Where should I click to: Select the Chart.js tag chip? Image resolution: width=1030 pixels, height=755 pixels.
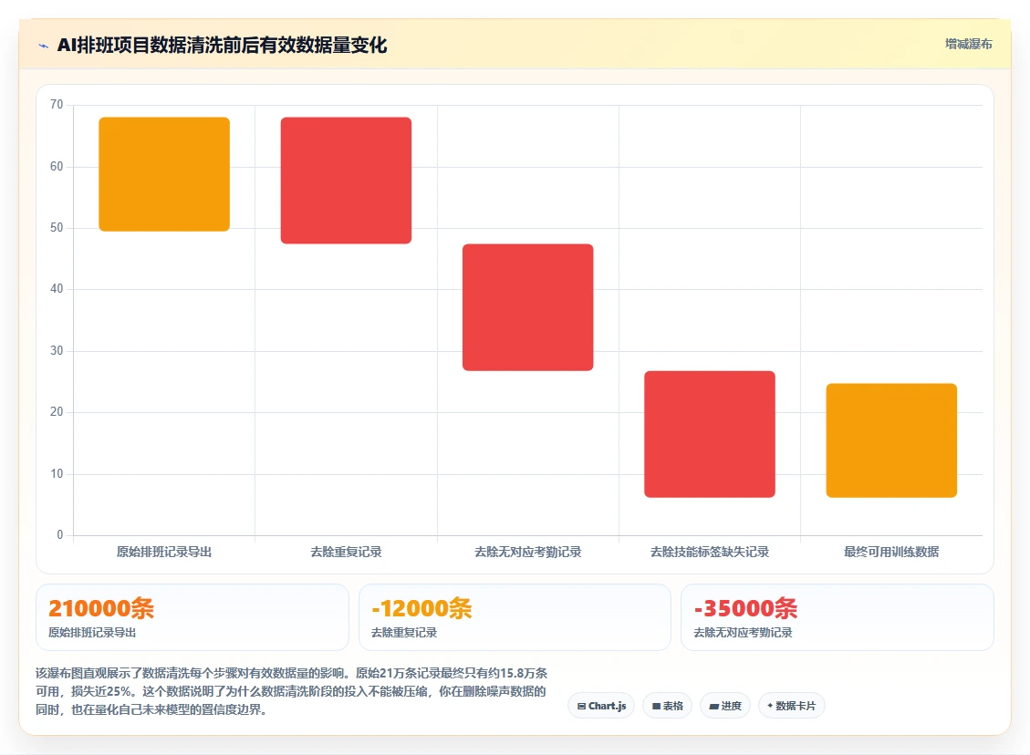(601, 706)
